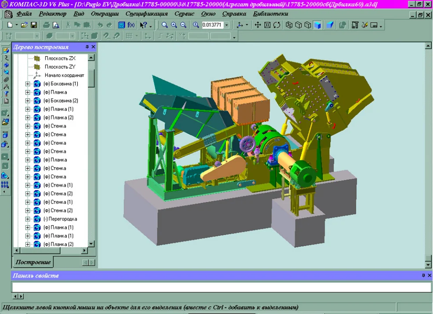Open the Библиотеки menu
This screenshot has width=433, height=314.
(x=271, y=14)
